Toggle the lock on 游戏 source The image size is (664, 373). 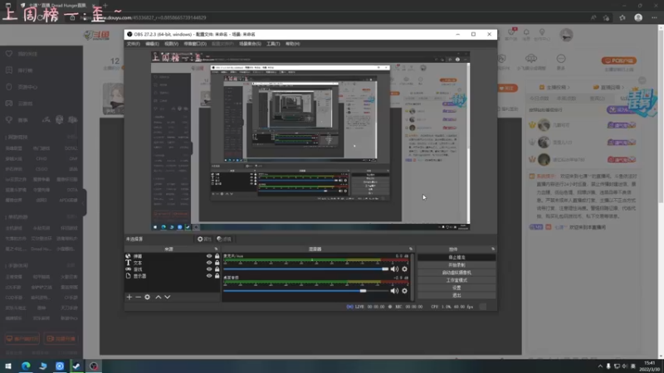(217, 269)
